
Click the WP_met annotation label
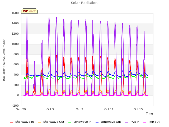[x=29, y=11]
